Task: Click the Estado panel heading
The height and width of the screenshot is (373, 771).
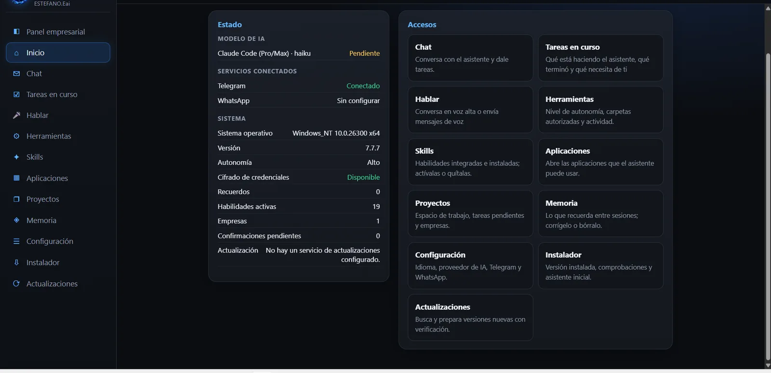Action: 230,25
